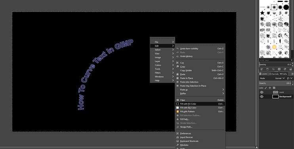
Task: Open the layer Mode Normal dropdown
Action: [x=280, y=78]
